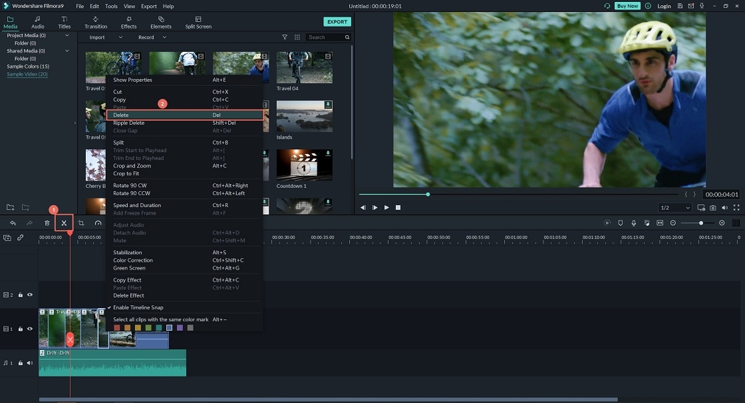Click the trash delete icon in timeline toolbar

click(47, 223)
